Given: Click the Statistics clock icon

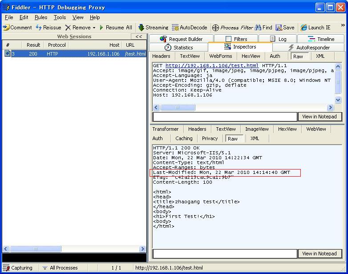Looking at the screenshot, I should coord(168,47).
